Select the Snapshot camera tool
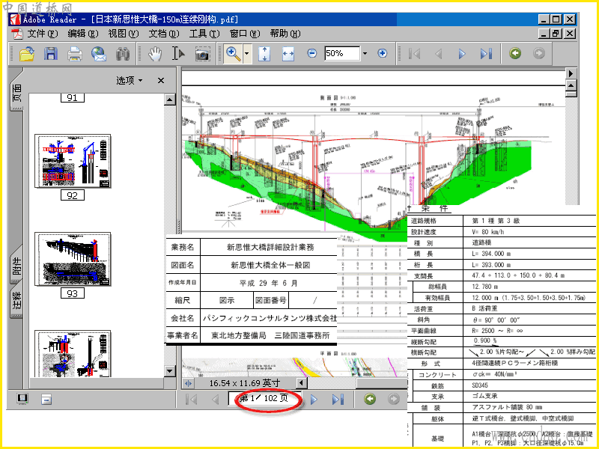 tap(202, 54)
